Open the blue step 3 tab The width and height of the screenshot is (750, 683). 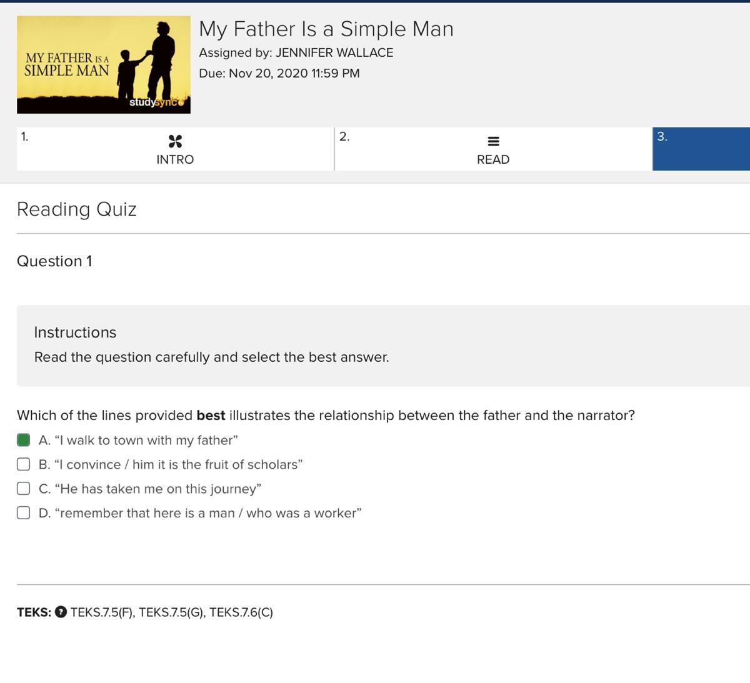point(701,149)
